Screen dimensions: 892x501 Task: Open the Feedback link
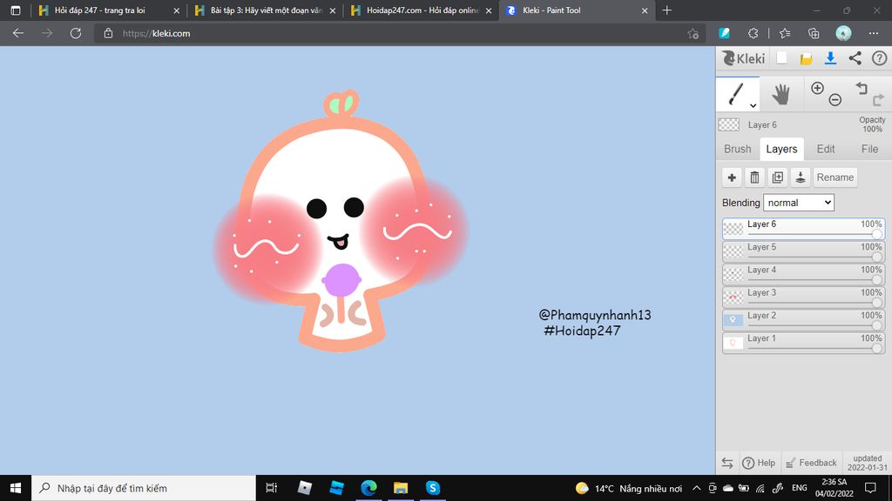tap(811, 463)
